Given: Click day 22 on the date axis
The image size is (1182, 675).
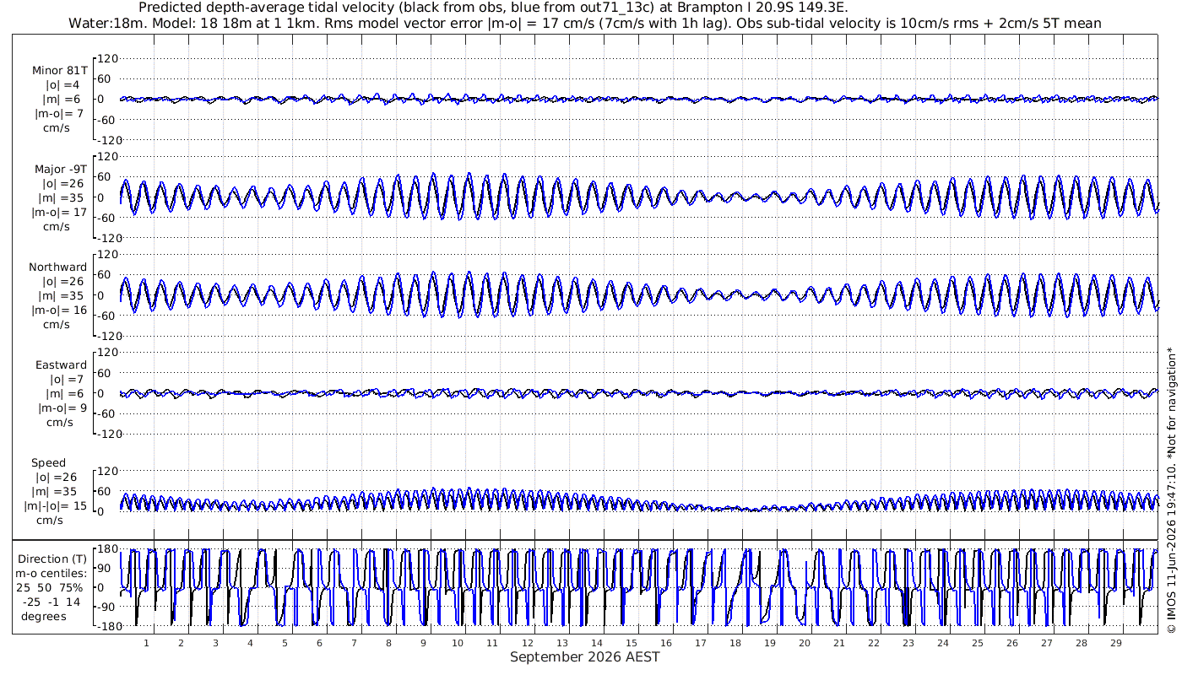Looking at the screenshot, I should (873, 642).
